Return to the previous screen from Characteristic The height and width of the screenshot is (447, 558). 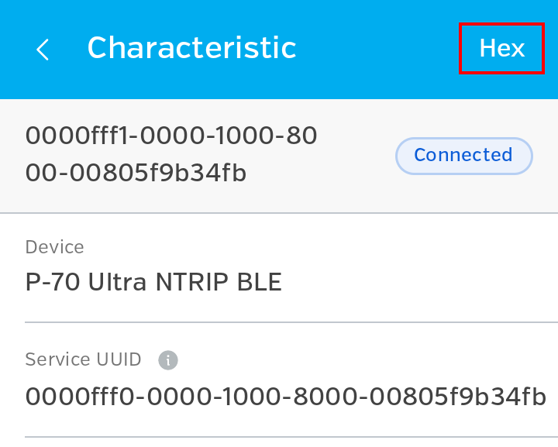(43, 50)
